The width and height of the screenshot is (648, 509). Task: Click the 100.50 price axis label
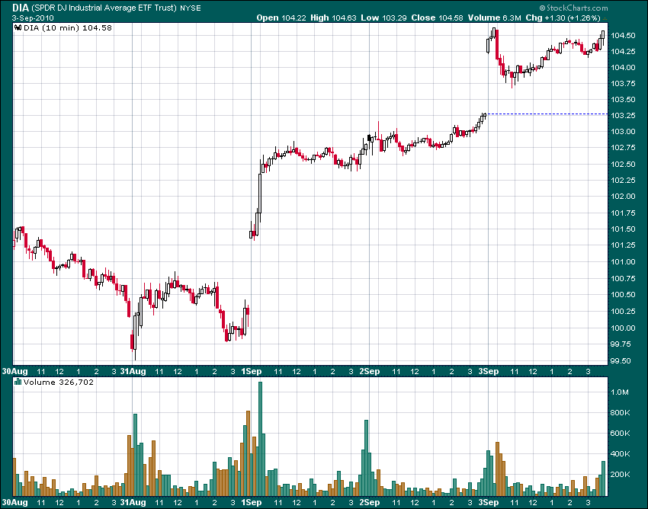(x=623, y=295)
